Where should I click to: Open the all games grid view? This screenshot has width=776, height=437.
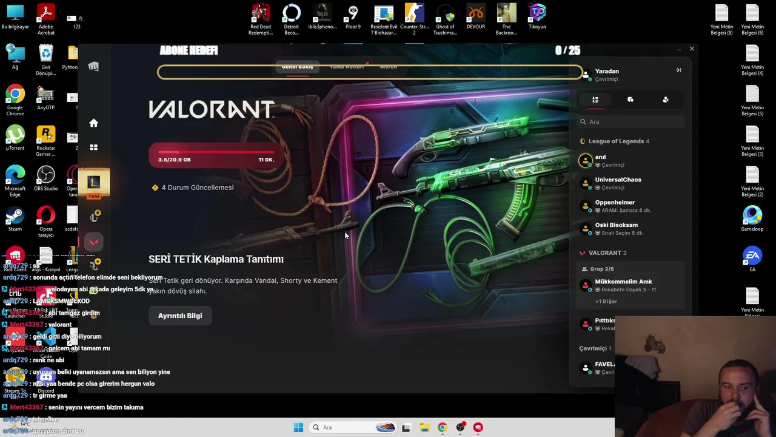coord(93,147)
